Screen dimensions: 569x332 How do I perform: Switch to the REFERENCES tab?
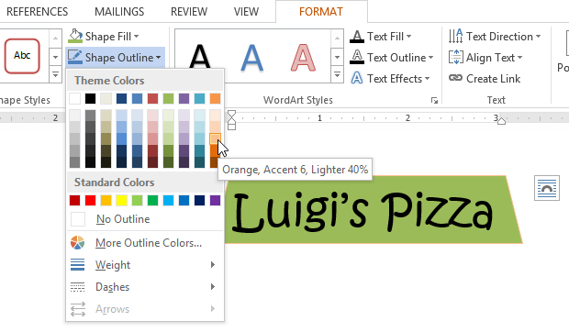coord(37,12)
